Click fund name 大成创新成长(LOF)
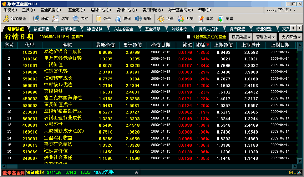 click(x=64, y=131)
